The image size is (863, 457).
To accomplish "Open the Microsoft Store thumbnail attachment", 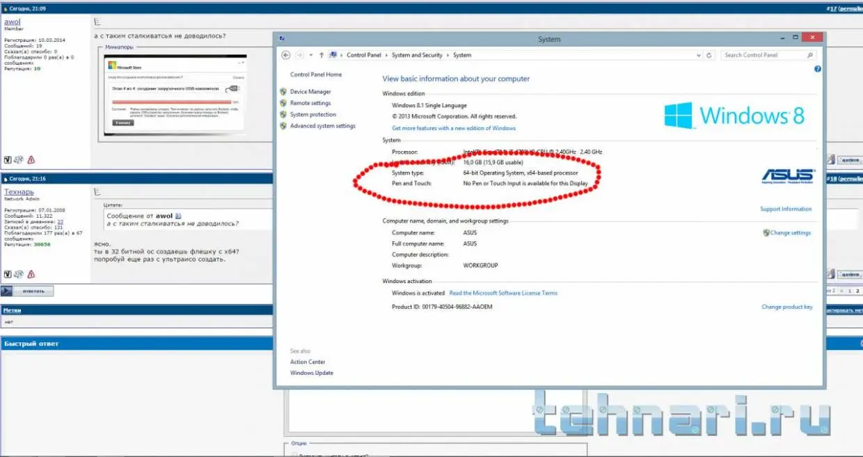I will click(175, 96).
